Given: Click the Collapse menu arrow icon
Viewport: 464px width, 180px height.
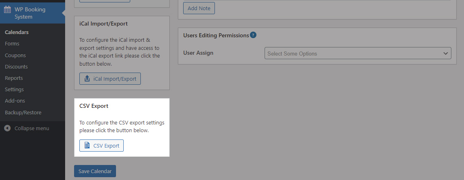Looking at the screenshot, I should coord(7,129).
